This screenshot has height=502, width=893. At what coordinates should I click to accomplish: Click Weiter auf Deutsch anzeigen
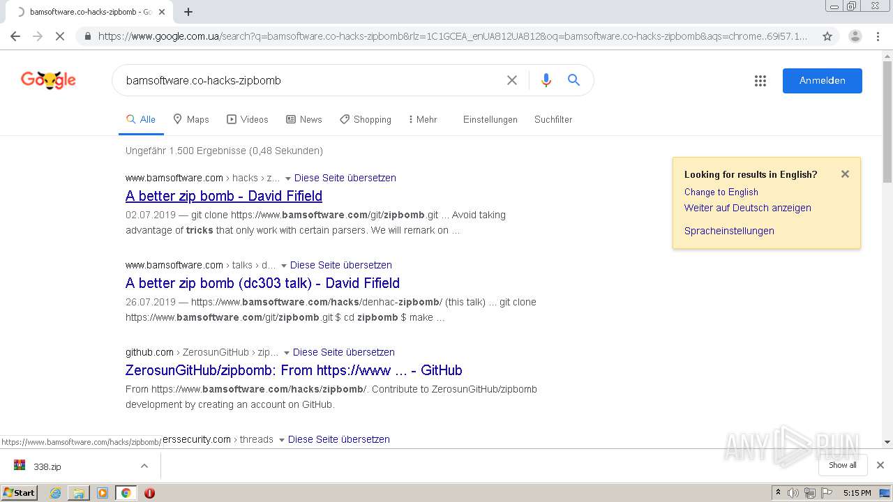click(x=748, y=208)
